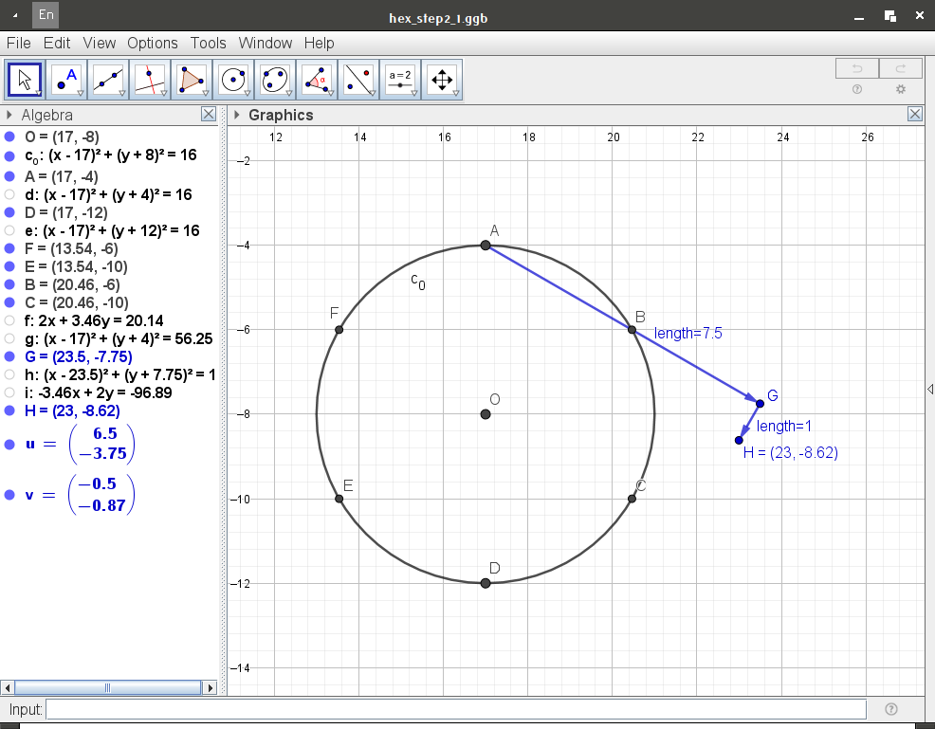
Task: Pick the Perpendicular Line tool
Action: (x=150, y=80)
